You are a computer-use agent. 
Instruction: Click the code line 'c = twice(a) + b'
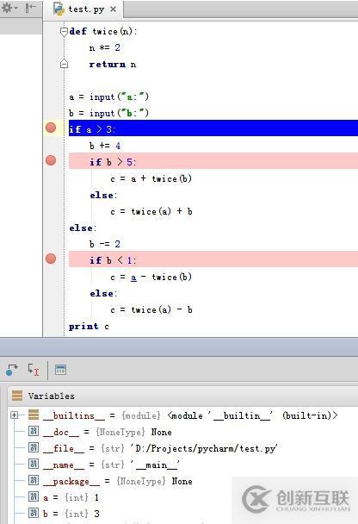pyautogui.click(x=151, y=211)
